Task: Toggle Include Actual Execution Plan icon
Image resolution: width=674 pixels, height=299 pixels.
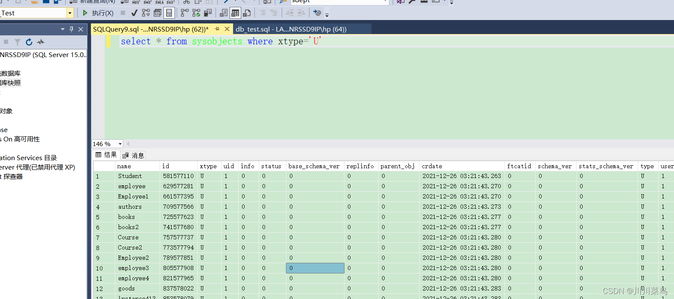Action: pyautogui.click(x=184, y=13)
